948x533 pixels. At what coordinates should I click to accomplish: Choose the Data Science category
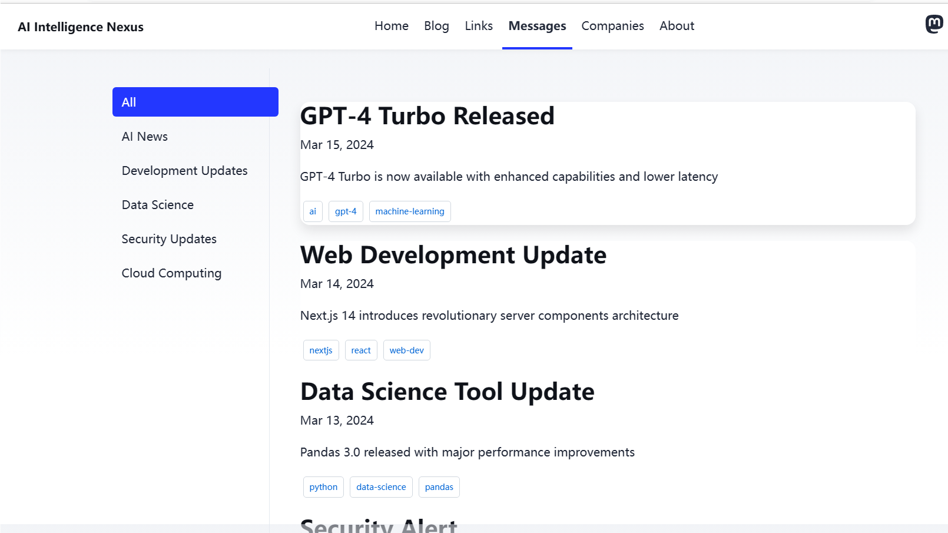(158, 205)
